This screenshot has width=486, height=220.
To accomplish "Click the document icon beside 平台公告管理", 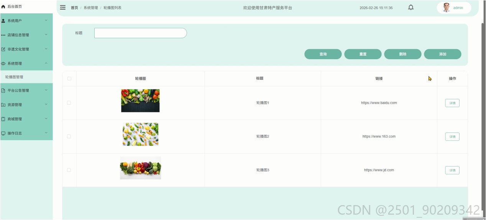I will click(x=3, y=91).
